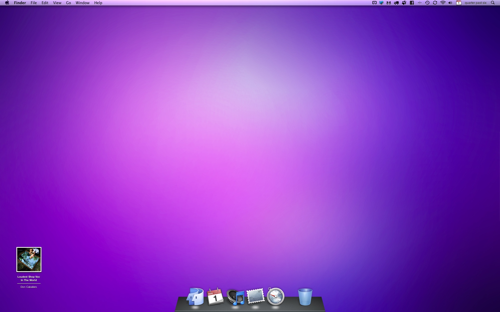Launch iCal from the dock

coord(215,296)
